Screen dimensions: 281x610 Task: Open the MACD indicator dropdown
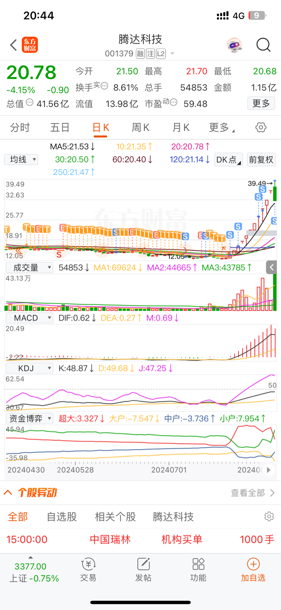(x=29, y=318)
